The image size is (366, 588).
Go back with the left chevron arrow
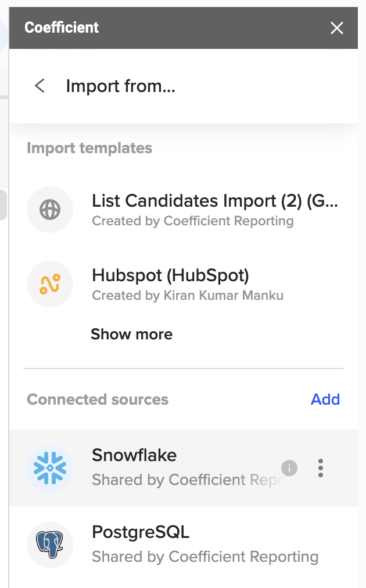40,86
